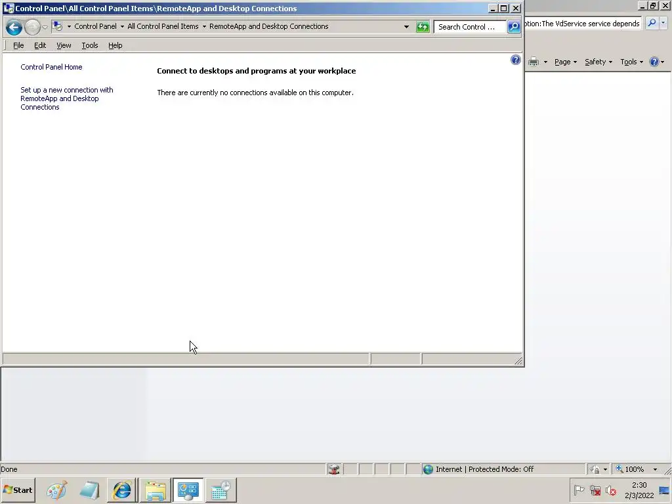Image resolution: width=672 pixels, height=504 pixels.
Task: Click Control Panel Home link
Action: coord(51,67)
